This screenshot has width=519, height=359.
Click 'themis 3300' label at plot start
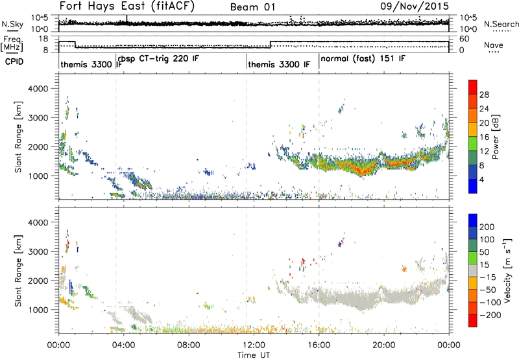pos(86,64)
